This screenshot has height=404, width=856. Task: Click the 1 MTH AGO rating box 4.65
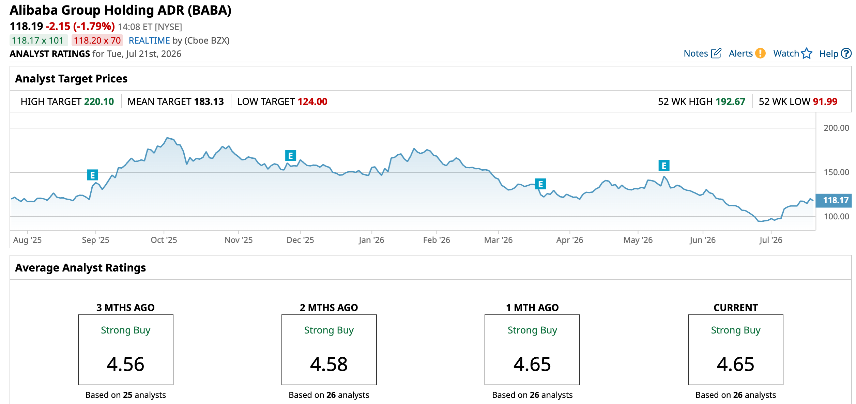[532, 350]
